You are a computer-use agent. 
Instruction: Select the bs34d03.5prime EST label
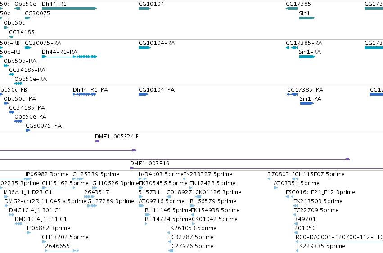(161, 174)
